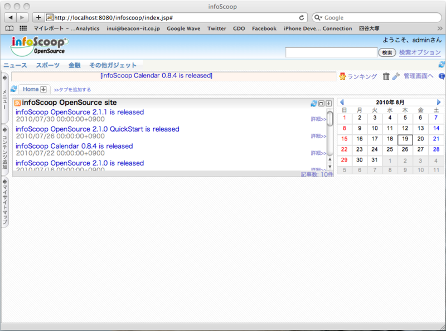Click the blue info icon
This screenshot has width=446, height=331.
coord(442,76)
